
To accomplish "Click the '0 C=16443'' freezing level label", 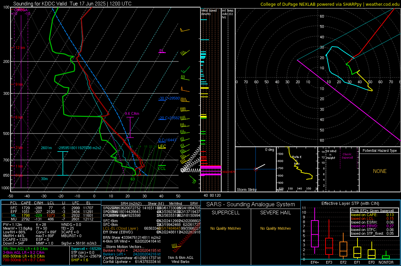I will point(167,140).
